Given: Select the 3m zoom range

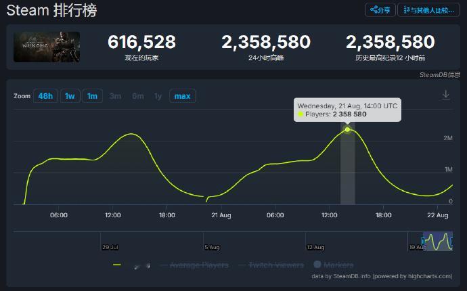Looking at the screenshot, I should tap(115, 96).
